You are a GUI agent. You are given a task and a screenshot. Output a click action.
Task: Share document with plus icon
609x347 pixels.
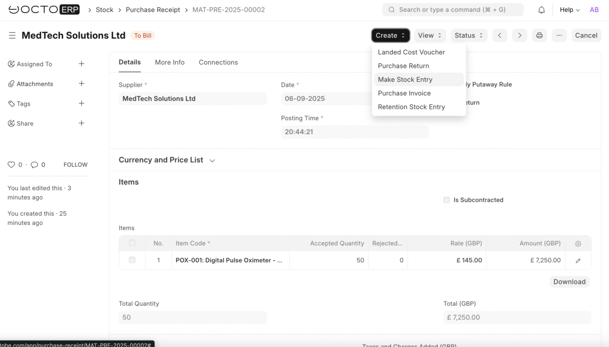82,123
